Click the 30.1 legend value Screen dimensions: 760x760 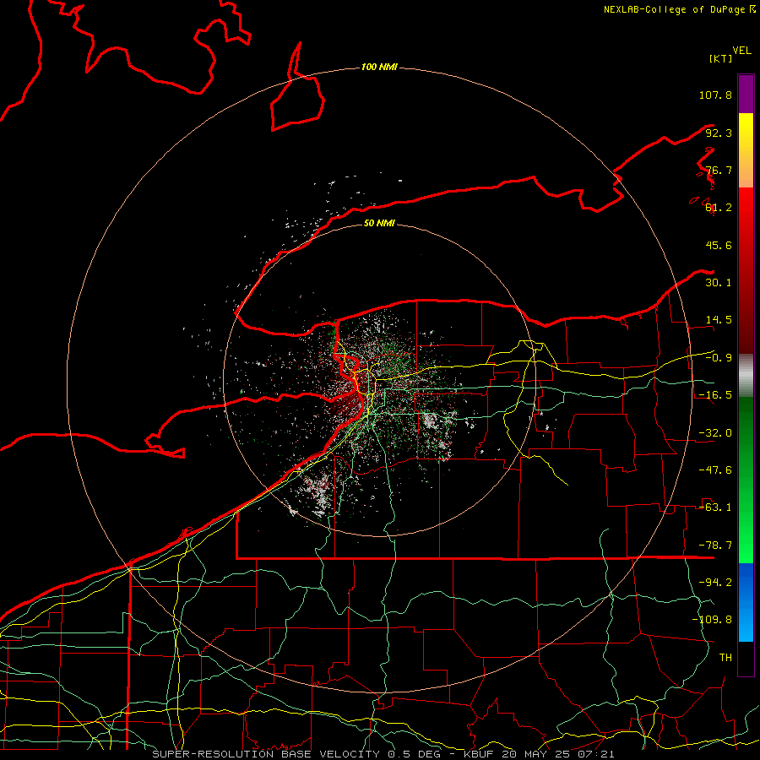tap(719, 283)
